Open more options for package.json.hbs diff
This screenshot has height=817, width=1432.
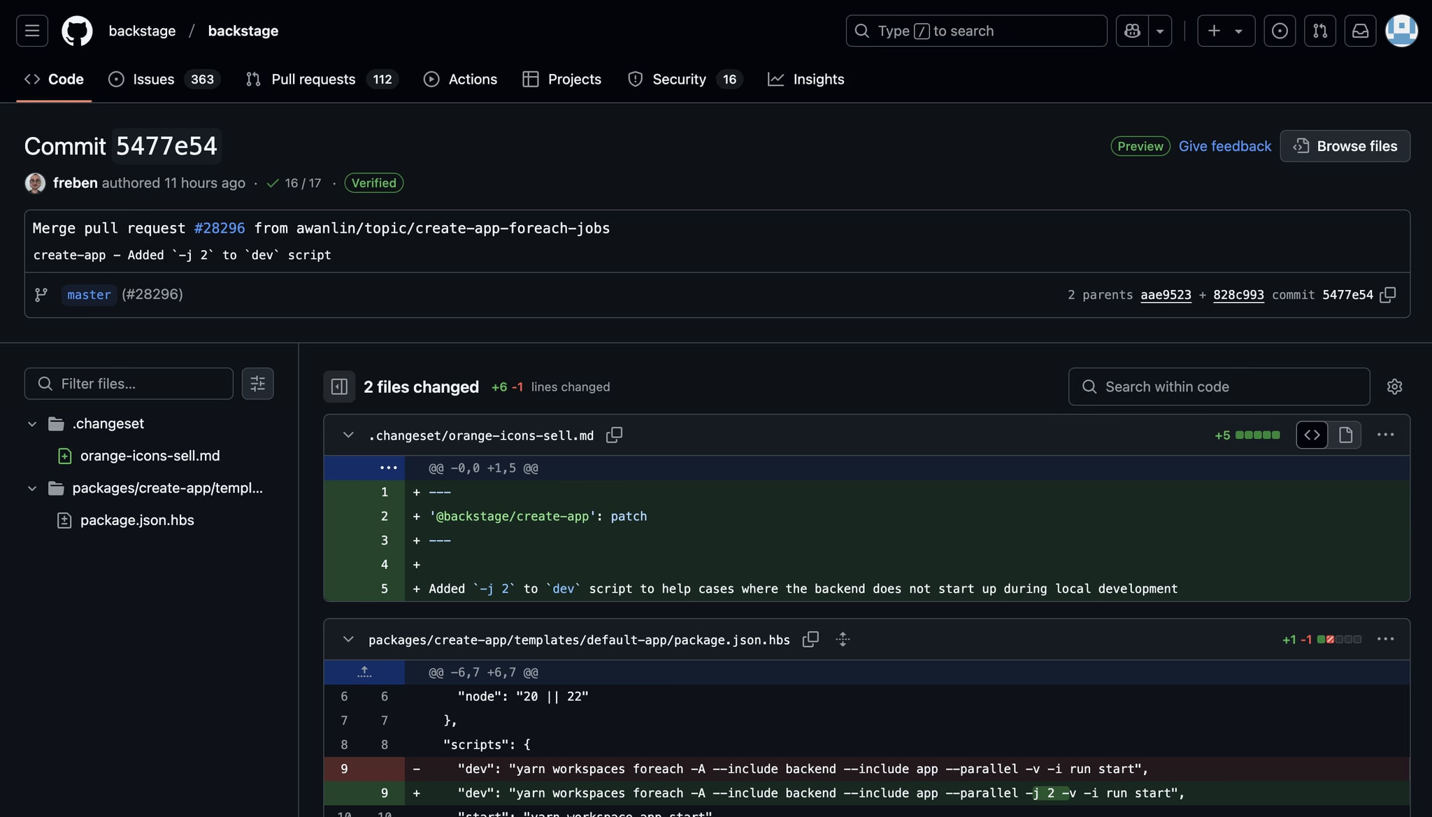point(1385,639)
